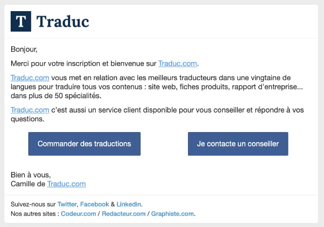Visit the Facebook footer link
Image resolution: width=324 pixels, height=227 pixels.
(95, 204)
